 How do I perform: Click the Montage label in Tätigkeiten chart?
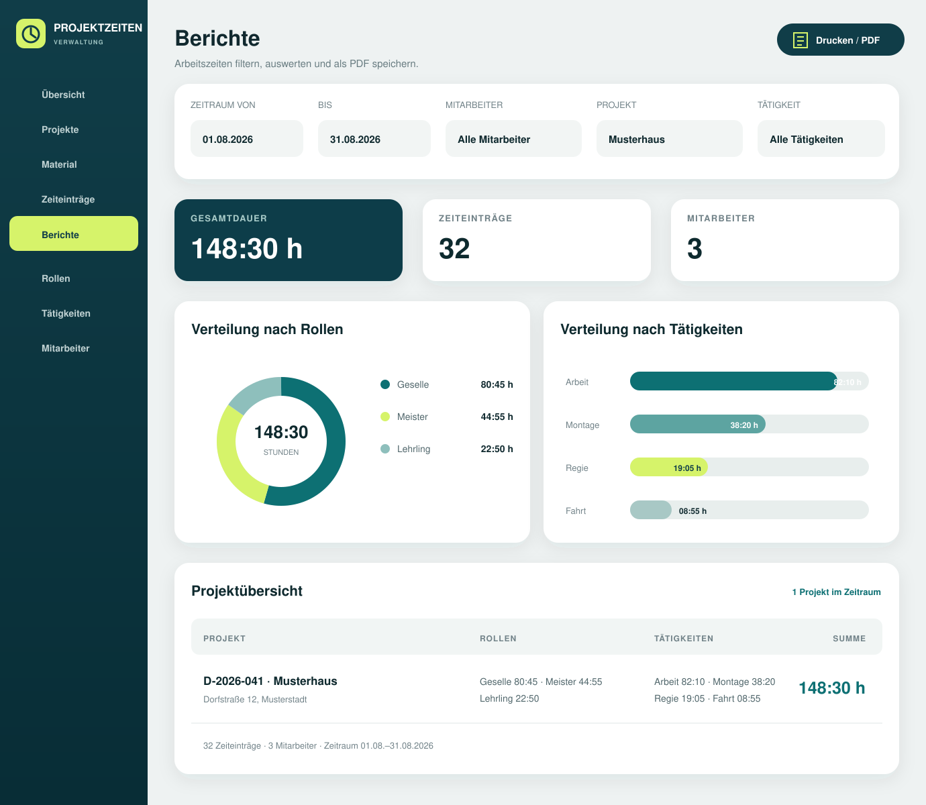[x=582, y=425]
